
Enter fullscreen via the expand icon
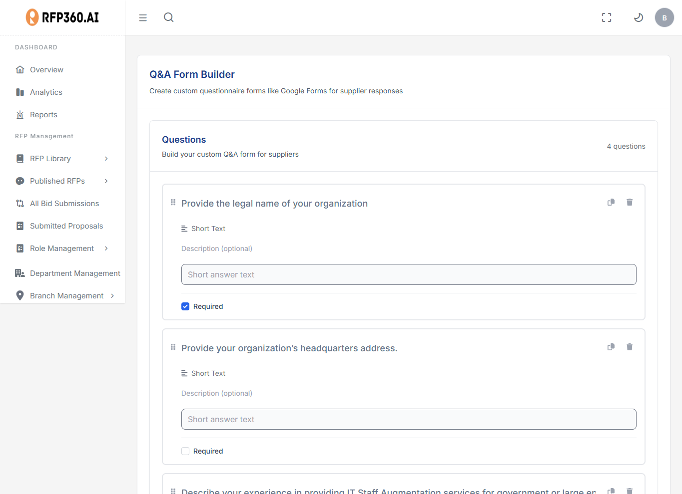pyautogui.click(x=606, y=17)
